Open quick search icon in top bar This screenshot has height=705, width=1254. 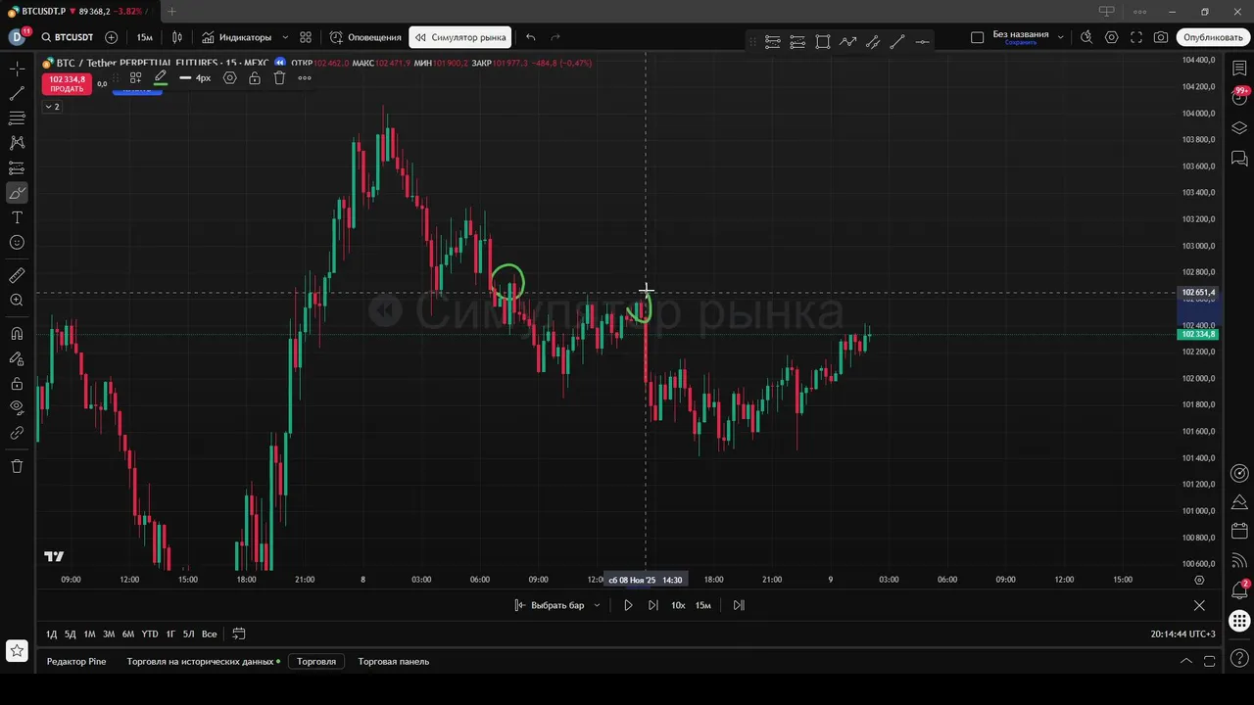pyautogui.click(x=1086, y=37)
